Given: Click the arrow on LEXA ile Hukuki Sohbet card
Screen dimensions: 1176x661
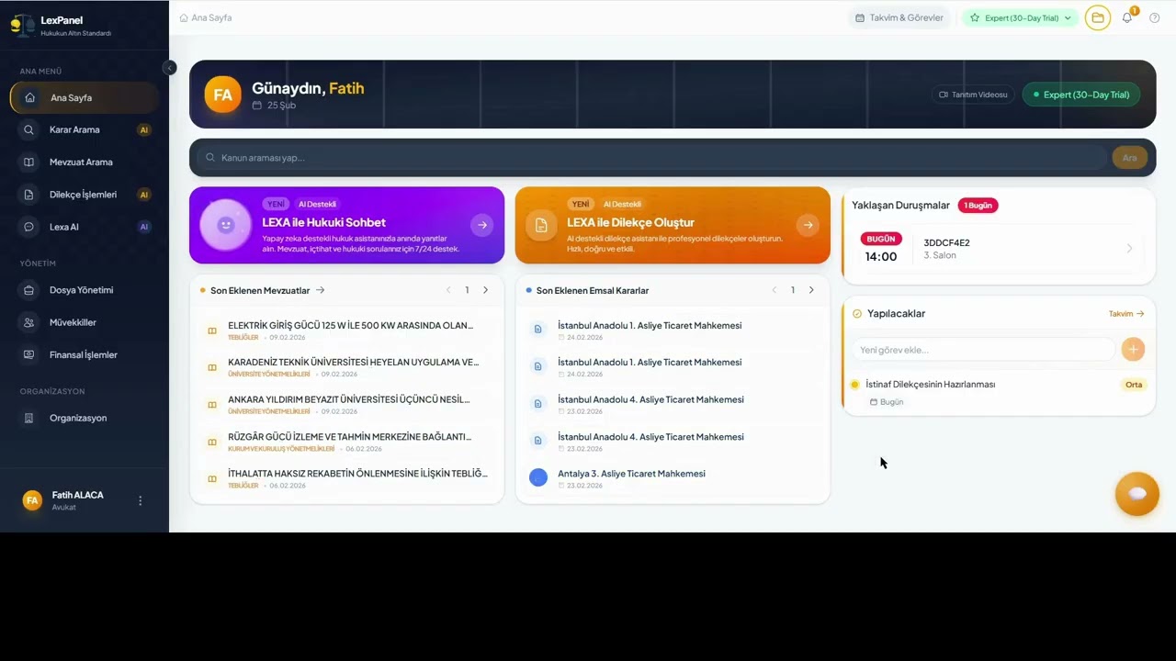Looking at the screenshot, I should [x=482, y=225].
